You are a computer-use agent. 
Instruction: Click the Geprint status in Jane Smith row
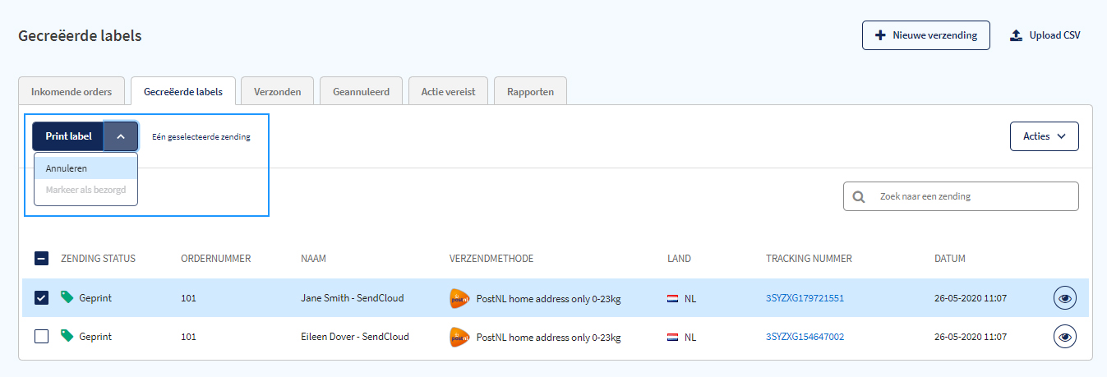coord(95,298)
